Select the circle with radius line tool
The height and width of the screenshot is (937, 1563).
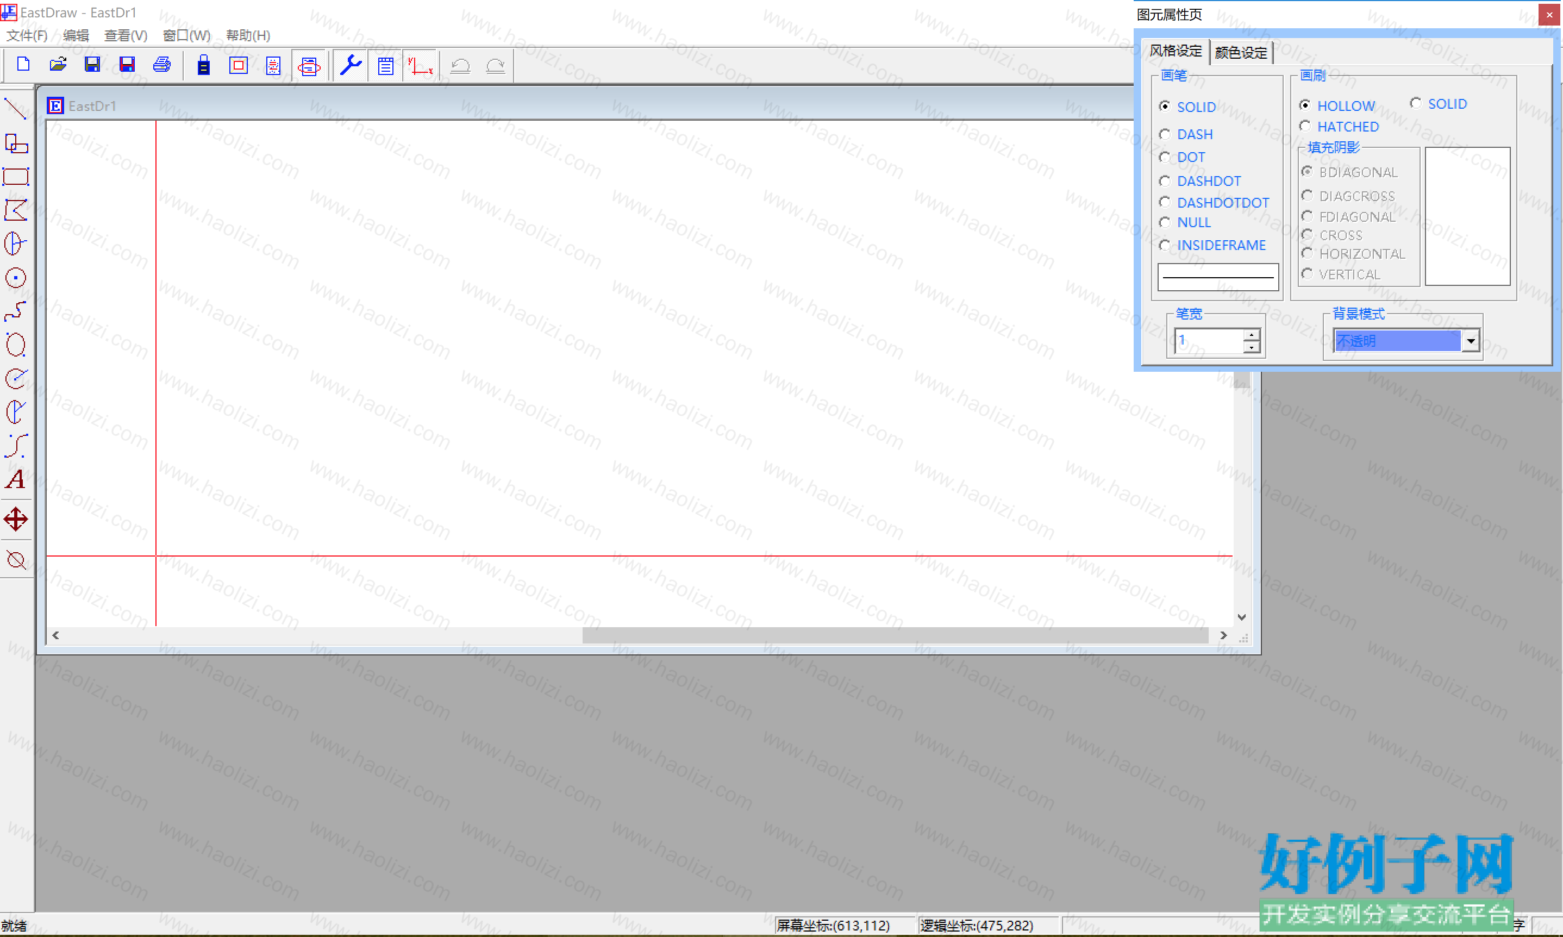point(16,243)
